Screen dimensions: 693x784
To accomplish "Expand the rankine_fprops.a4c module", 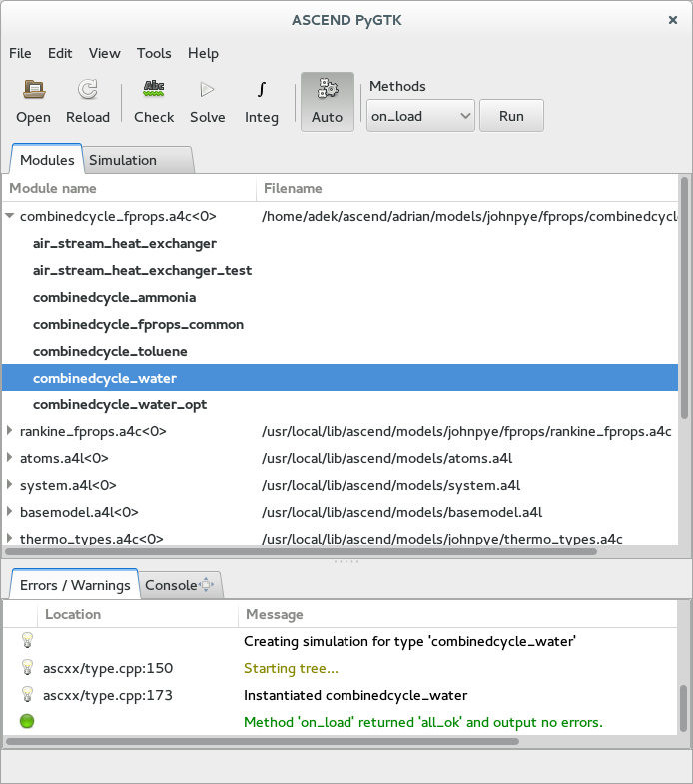I will pos(10,432).
